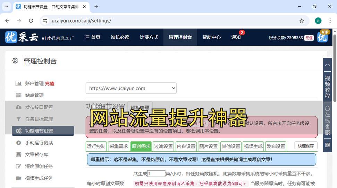Collapse the right floating panel with up chevron
This screenshot has height=188, width=337.
(x=327, y=65)
